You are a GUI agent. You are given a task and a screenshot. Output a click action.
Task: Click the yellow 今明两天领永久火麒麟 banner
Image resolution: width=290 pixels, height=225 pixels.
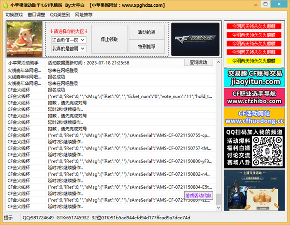coord(254,61)
